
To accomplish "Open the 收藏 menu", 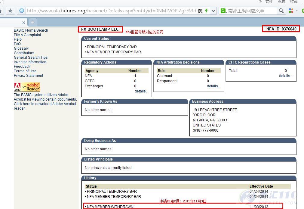I will pyautogui.click(x=294, y=2).
